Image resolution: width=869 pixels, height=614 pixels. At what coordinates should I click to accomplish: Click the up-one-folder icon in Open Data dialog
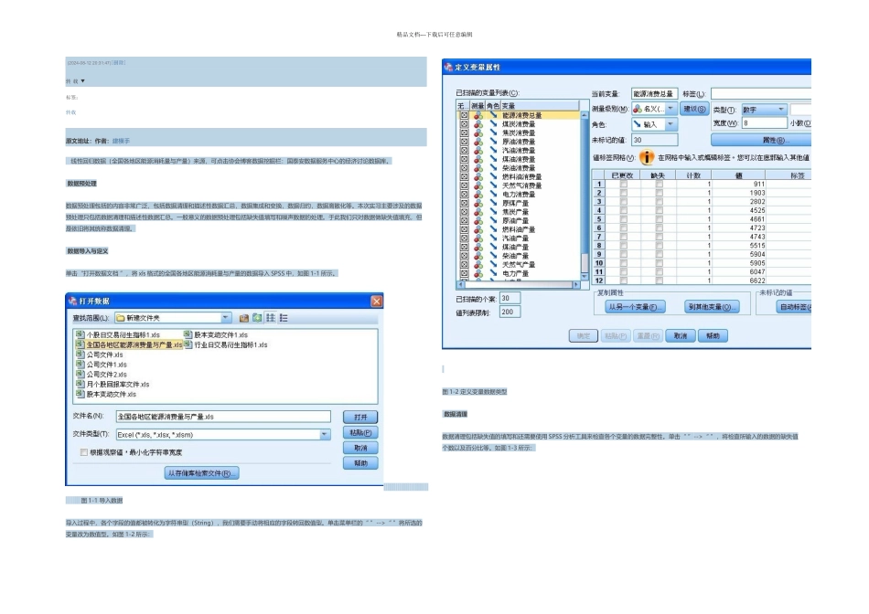tap(244, 318)
